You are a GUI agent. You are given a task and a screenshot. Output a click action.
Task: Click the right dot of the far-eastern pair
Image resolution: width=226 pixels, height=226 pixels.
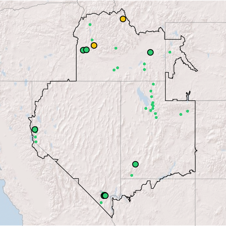(x=188, y=111)
